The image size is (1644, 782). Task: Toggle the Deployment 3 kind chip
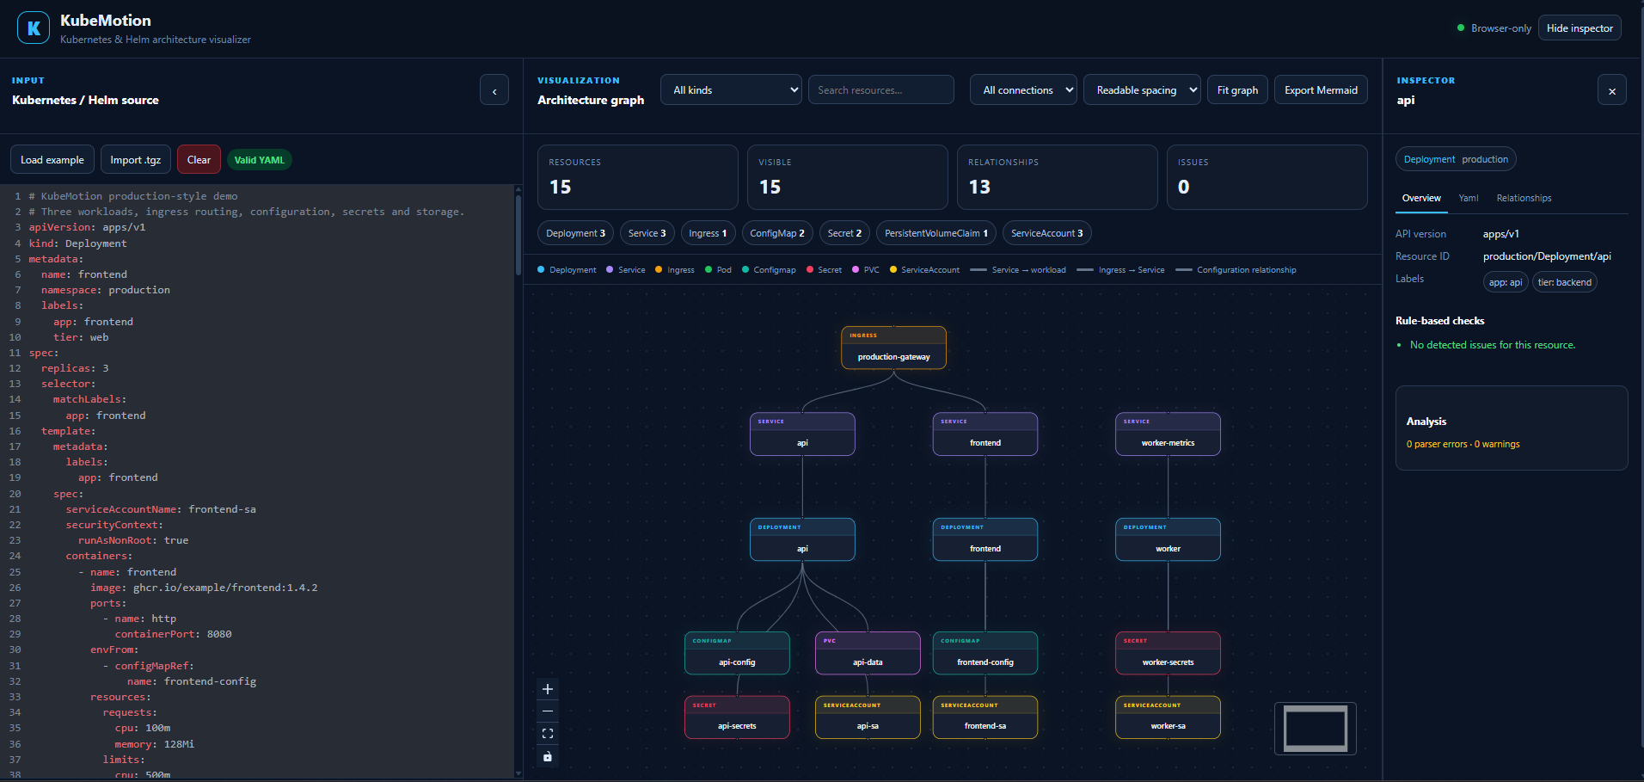tap(575, 233)
